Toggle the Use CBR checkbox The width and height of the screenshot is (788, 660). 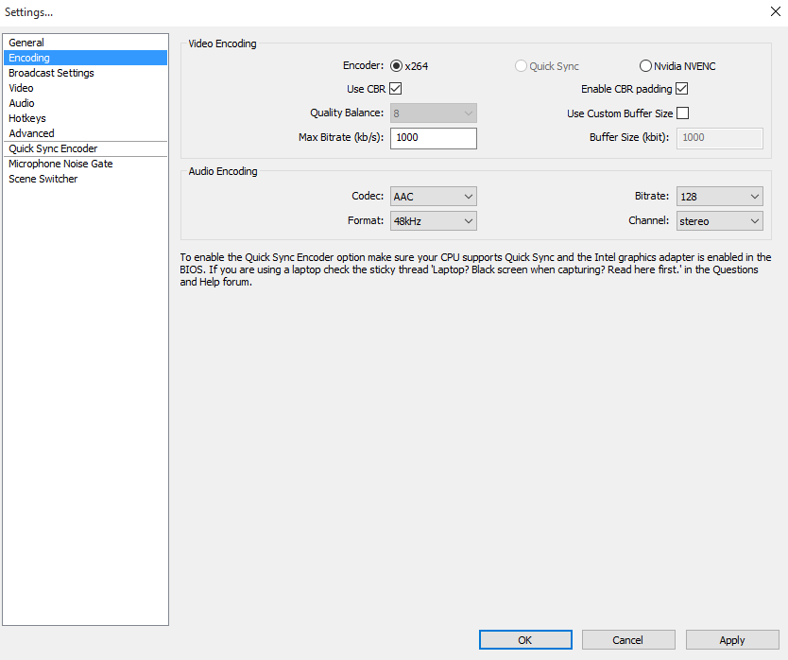tap(396, 89)
